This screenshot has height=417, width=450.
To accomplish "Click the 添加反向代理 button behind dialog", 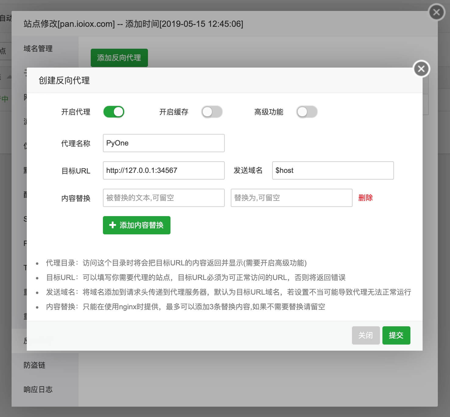I will click(119, 58).
